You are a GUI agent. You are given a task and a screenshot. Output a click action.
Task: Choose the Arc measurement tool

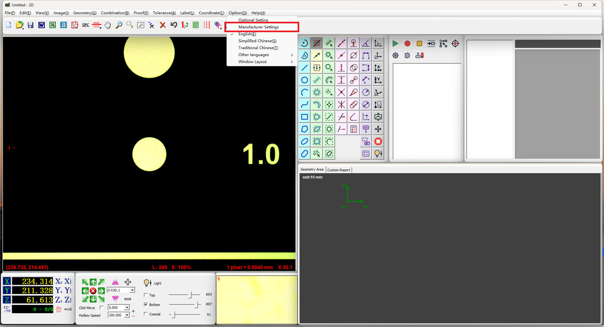(x=305, y=92)
